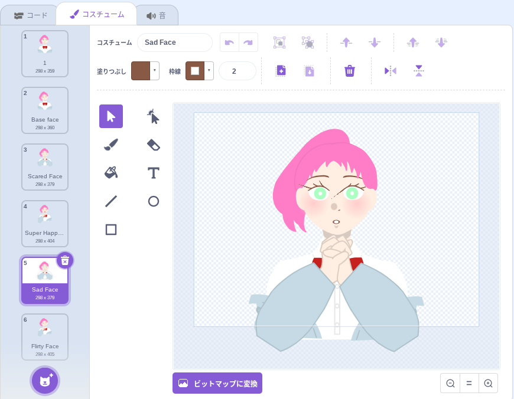Screen dimensions: 514x399
Task: Select the Scared Face costume thumbnail
Action: click(x=45, y=167)
